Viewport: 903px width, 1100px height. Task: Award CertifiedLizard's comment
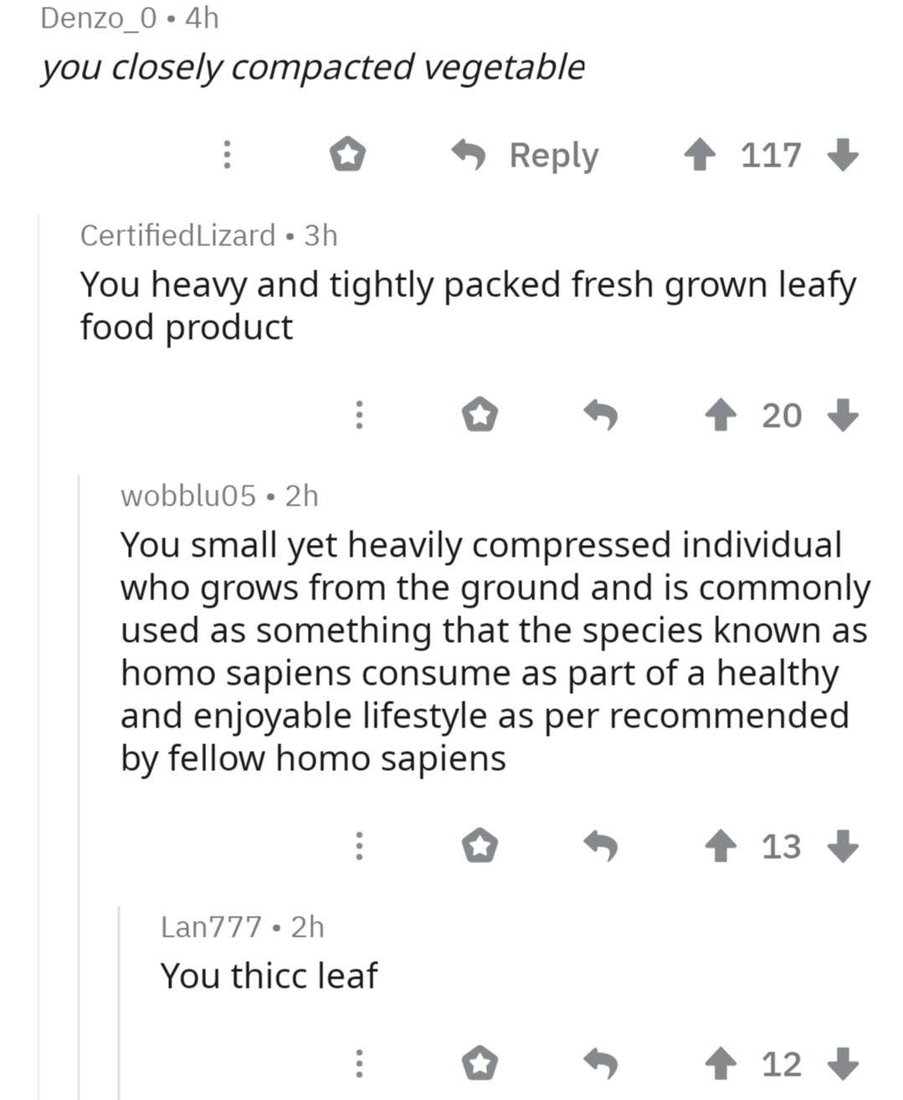[480, 414]
